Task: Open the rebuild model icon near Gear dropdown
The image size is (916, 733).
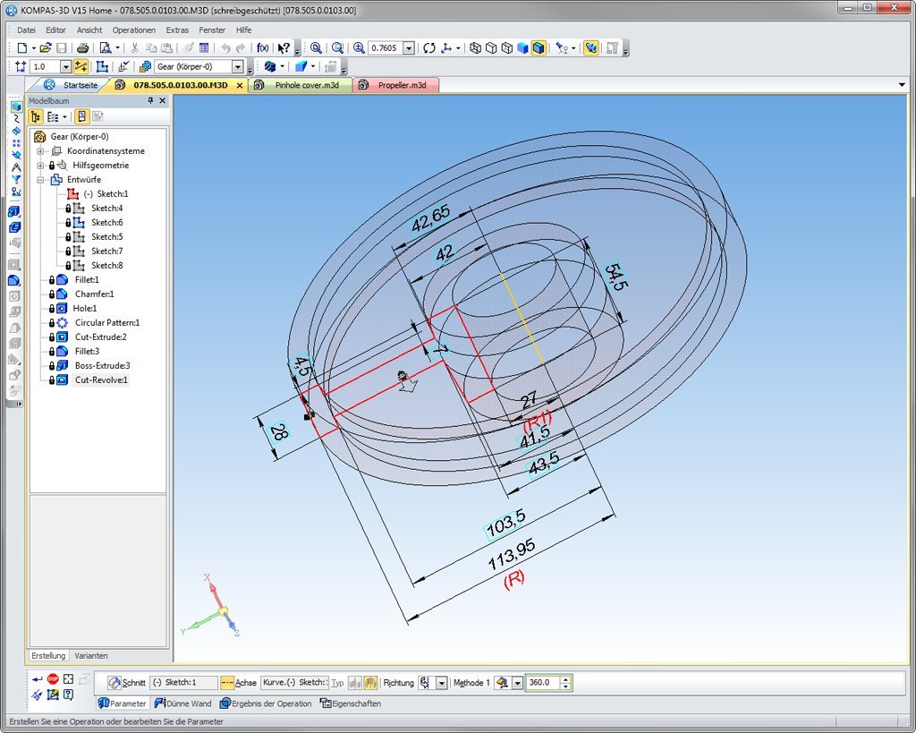Action: pos(145,66)
